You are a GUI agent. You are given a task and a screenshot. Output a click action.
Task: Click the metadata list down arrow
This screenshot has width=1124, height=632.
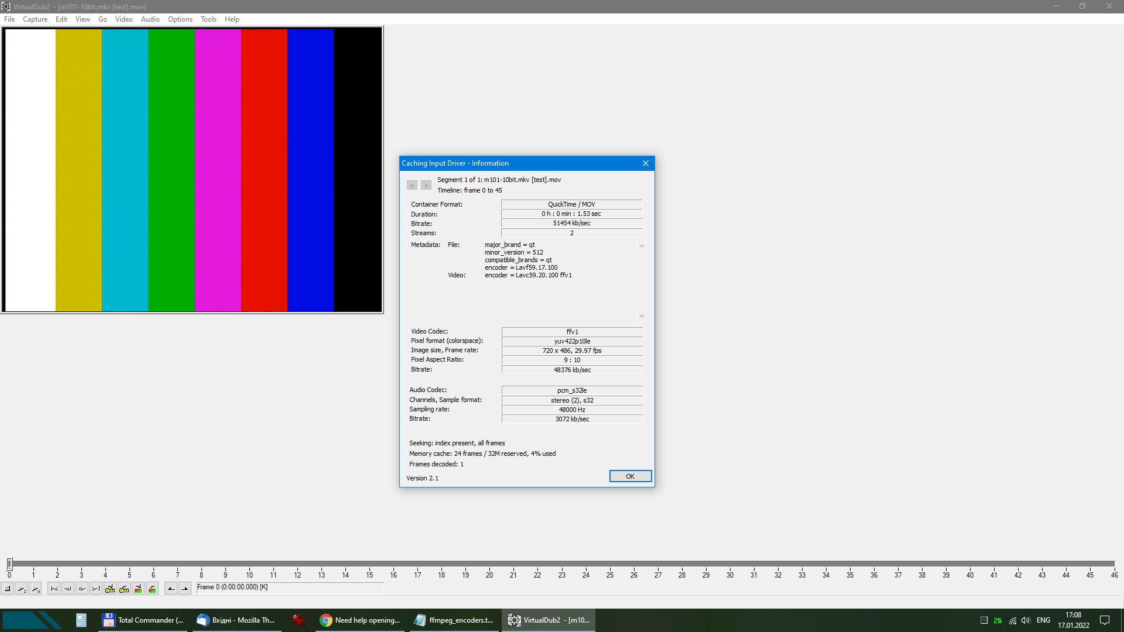pos(642,316)
